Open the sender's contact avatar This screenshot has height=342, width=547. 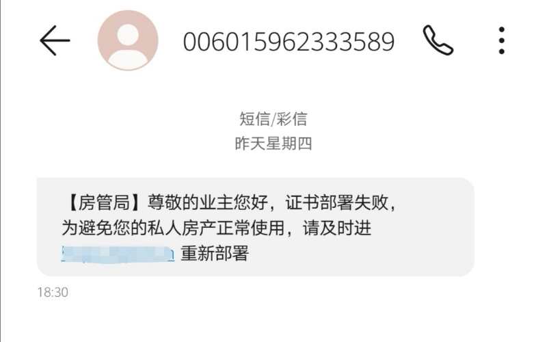(128, 40)
